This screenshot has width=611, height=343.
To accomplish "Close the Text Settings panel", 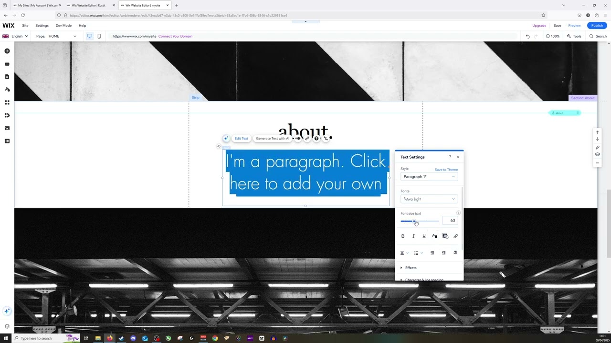I will click(x=458, y=157).
